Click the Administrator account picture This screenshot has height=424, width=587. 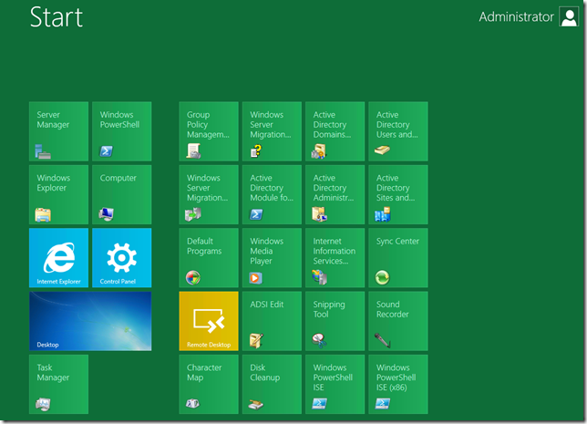pos(569,16)
